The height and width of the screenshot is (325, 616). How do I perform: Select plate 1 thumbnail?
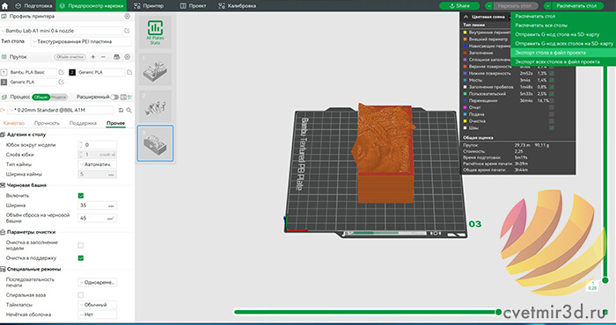155,69
